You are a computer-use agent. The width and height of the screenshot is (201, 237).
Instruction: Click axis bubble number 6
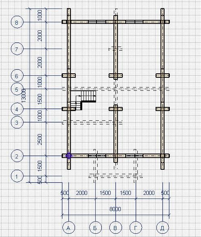[17, 76]
